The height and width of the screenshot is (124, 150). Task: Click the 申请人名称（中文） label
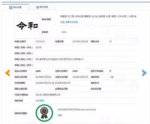(24, 48)
